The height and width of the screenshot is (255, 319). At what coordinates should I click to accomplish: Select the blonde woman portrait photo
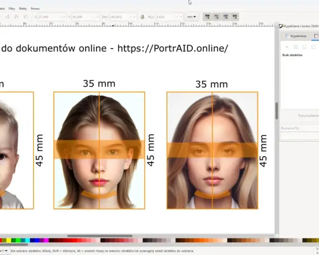[x=212, y=150]
